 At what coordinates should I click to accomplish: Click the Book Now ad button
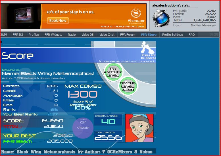pyautogui.click(x=58, y=20)
